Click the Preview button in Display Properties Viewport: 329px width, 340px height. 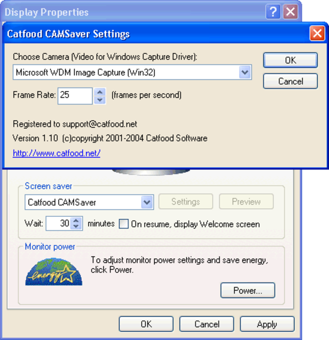[x=246, y=201]
